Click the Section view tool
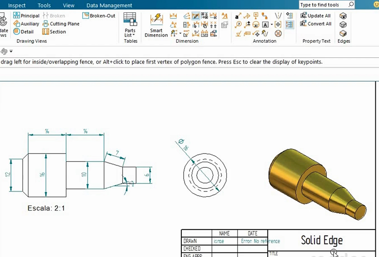This screenshot has height=257, width=379. [x=54, y=32]
